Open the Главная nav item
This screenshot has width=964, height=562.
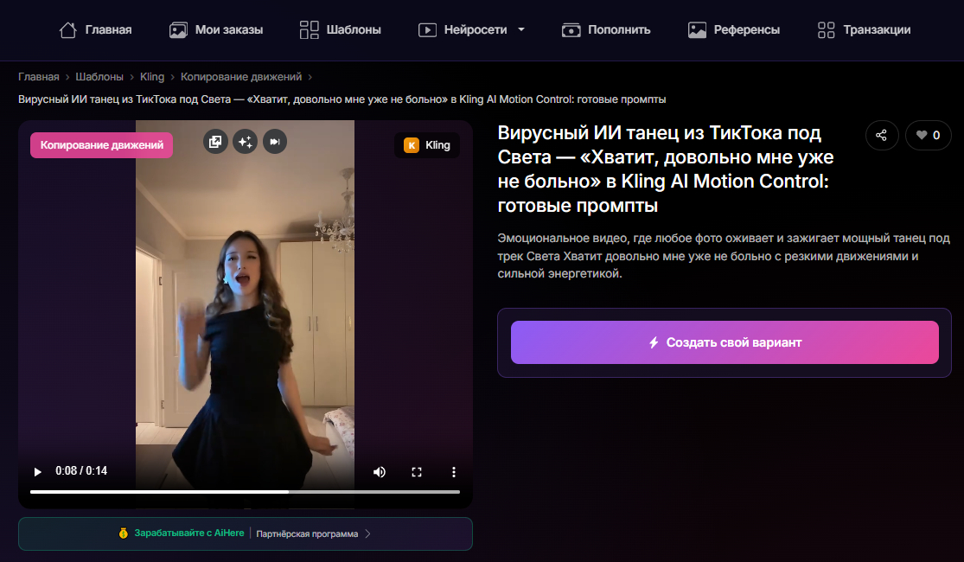[x=95, y=29]
